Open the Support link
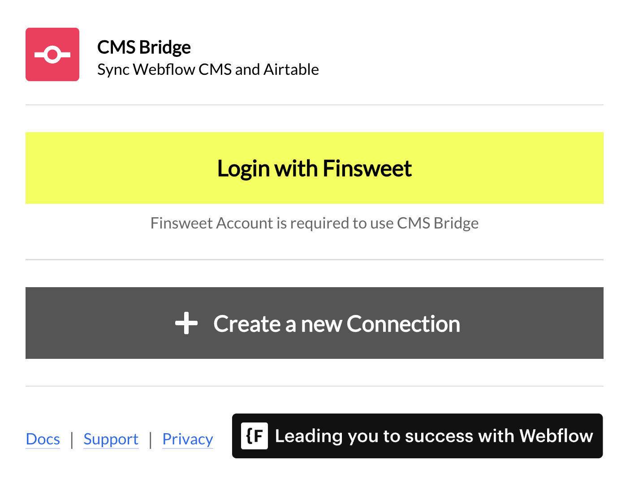630x491 pixels. (111, 439)
